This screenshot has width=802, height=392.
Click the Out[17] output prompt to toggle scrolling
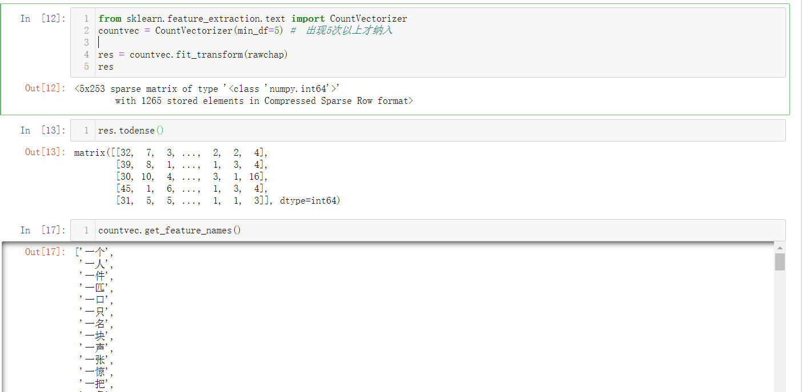coord(45,252)
